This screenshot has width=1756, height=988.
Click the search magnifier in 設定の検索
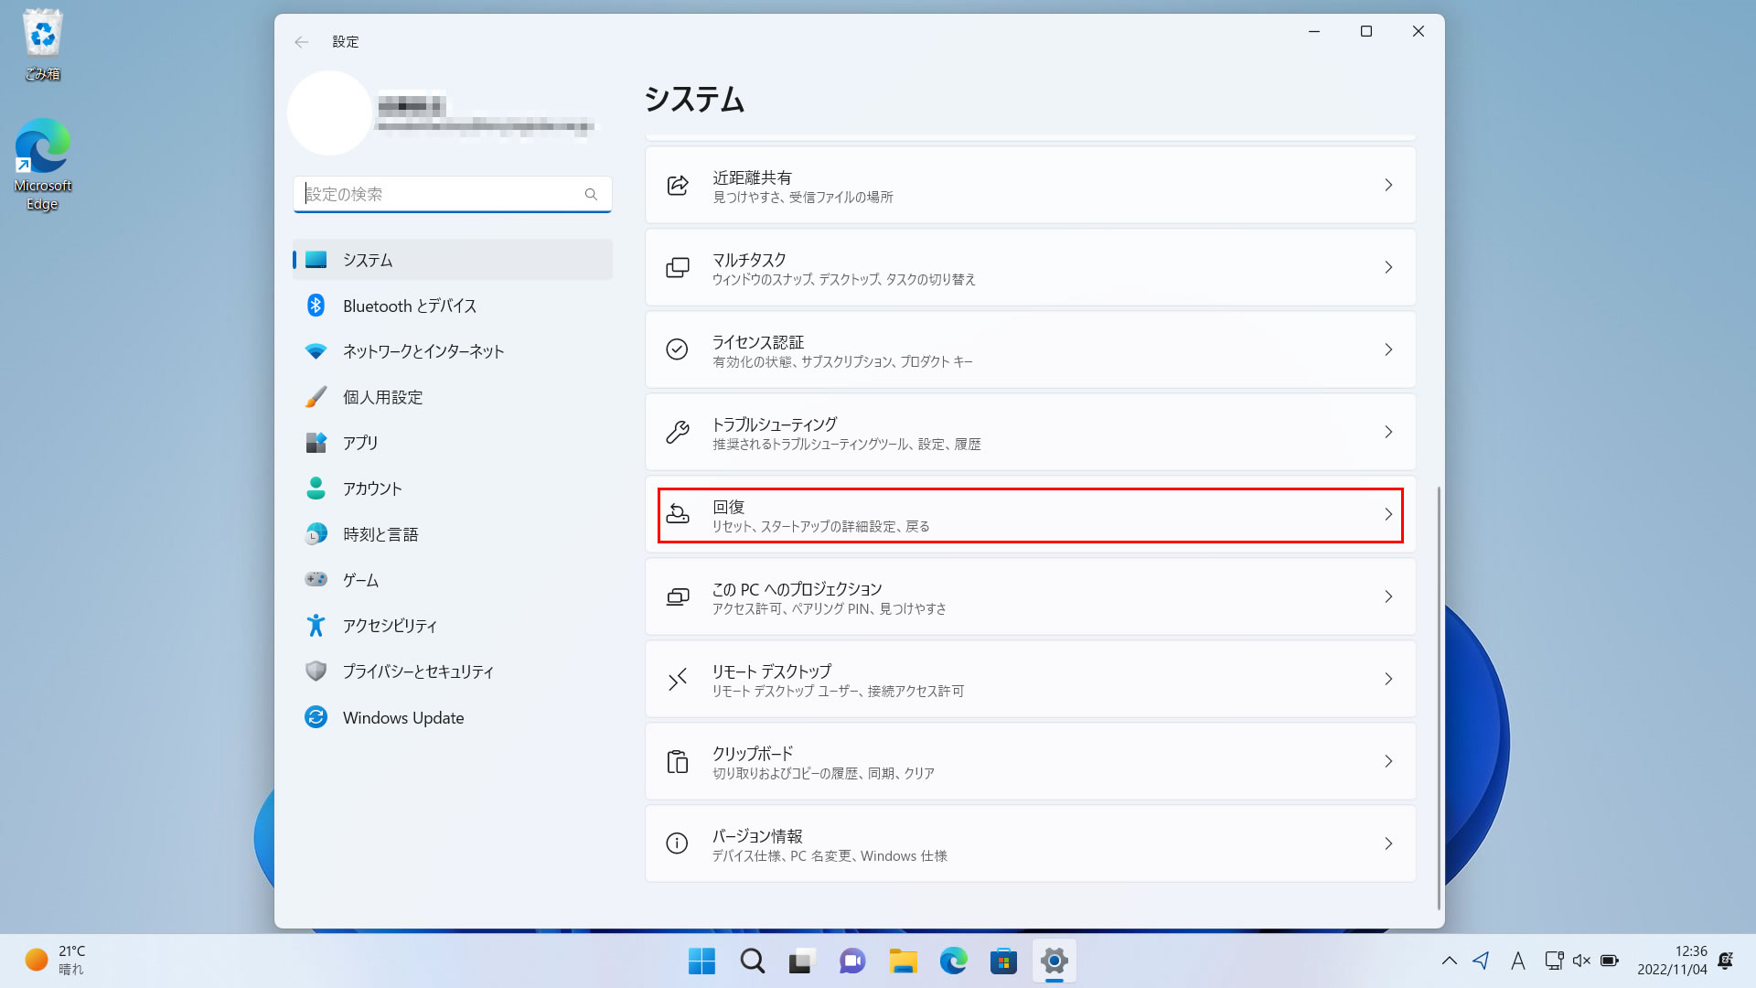point(591,194)
